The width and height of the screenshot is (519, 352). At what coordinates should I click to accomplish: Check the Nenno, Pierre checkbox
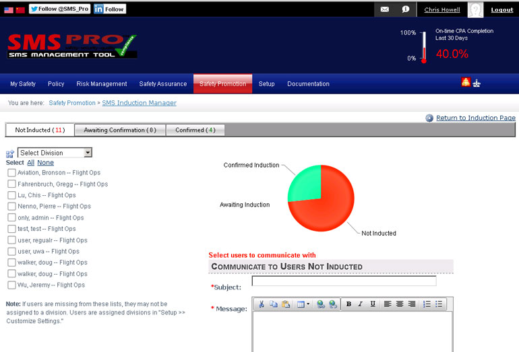click(x=11, y=206)
